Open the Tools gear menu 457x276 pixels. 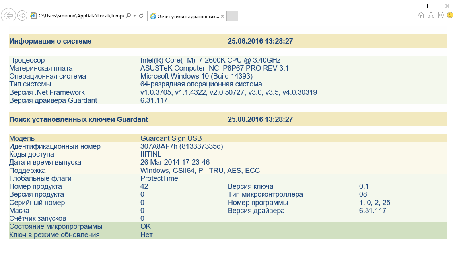[440, 15]
